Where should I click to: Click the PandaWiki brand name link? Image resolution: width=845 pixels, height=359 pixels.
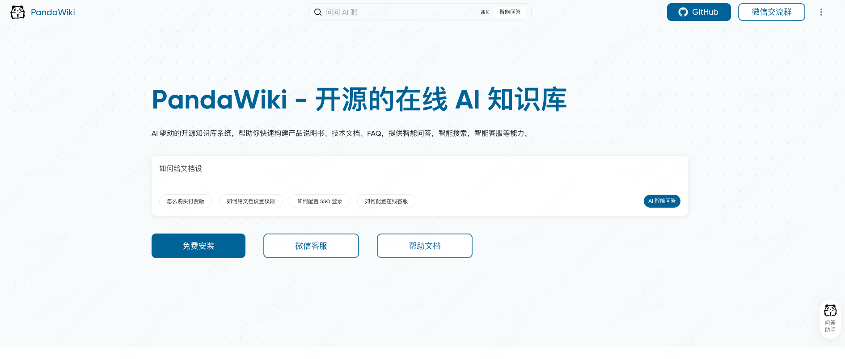pyautogui.click(x=53, y=12)
